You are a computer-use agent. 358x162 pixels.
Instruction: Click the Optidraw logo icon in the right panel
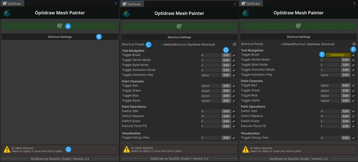(245, 13)
